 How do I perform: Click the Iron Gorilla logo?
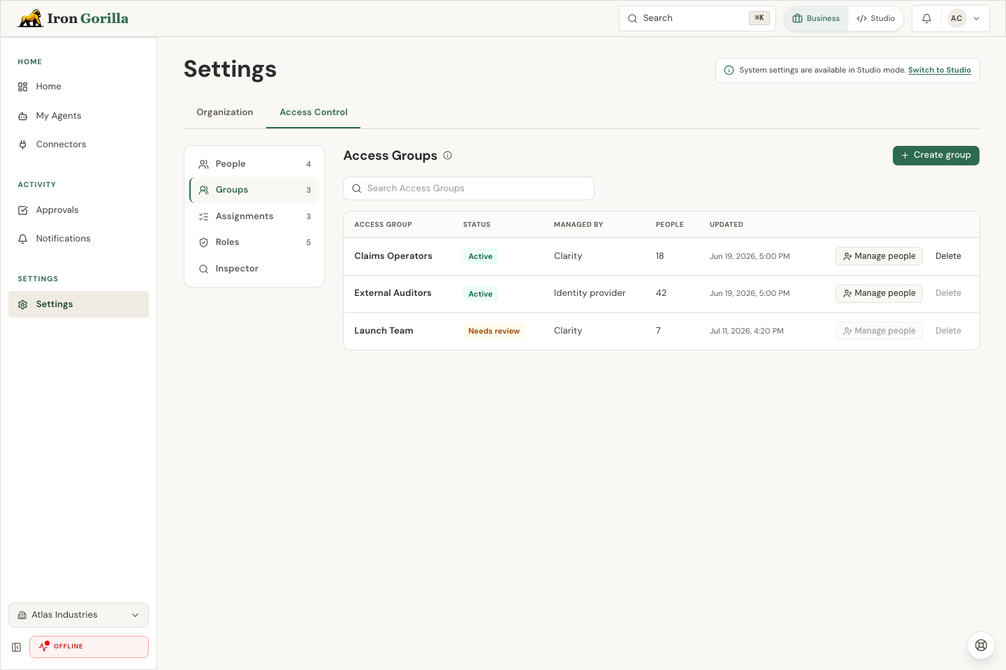coord(73,18)
